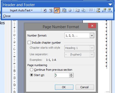This screenshot has height=93, width=115.
Task: Click the Show Next section icon
Action: [110, 10]
